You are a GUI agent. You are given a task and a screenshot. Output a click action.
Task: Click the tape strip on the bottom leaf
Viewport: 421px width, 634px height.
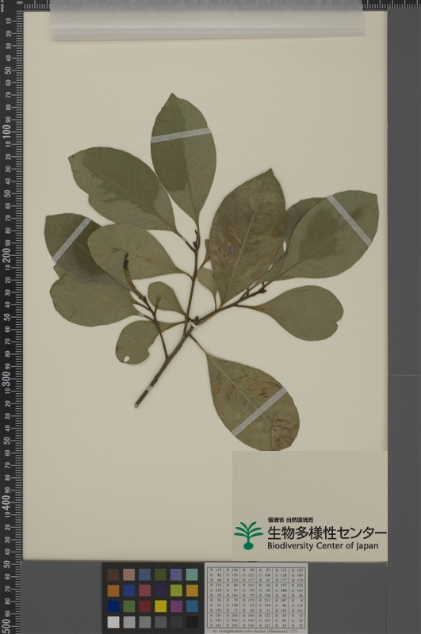258,411
